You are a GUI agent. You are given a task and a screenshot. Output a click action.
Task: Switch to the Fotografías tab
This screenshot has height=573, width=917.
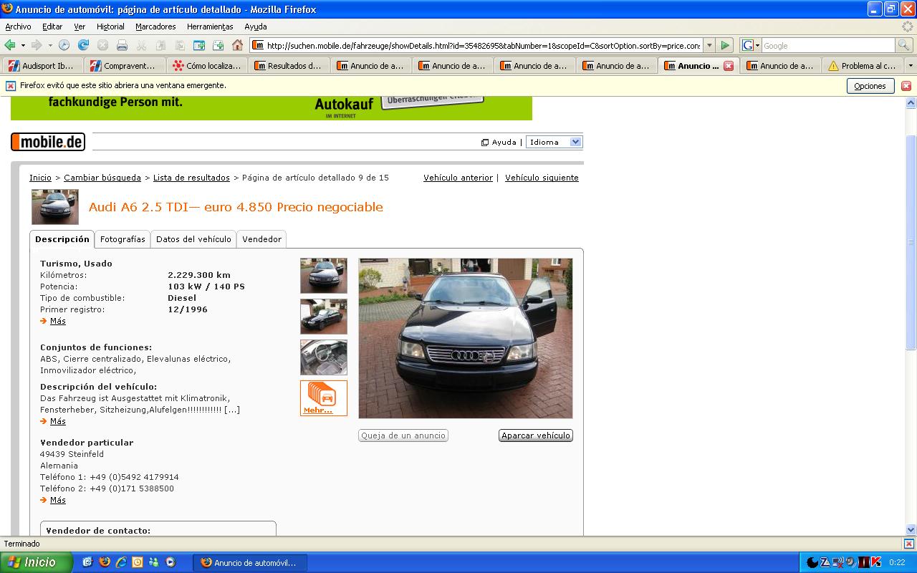tap(123, 239)
